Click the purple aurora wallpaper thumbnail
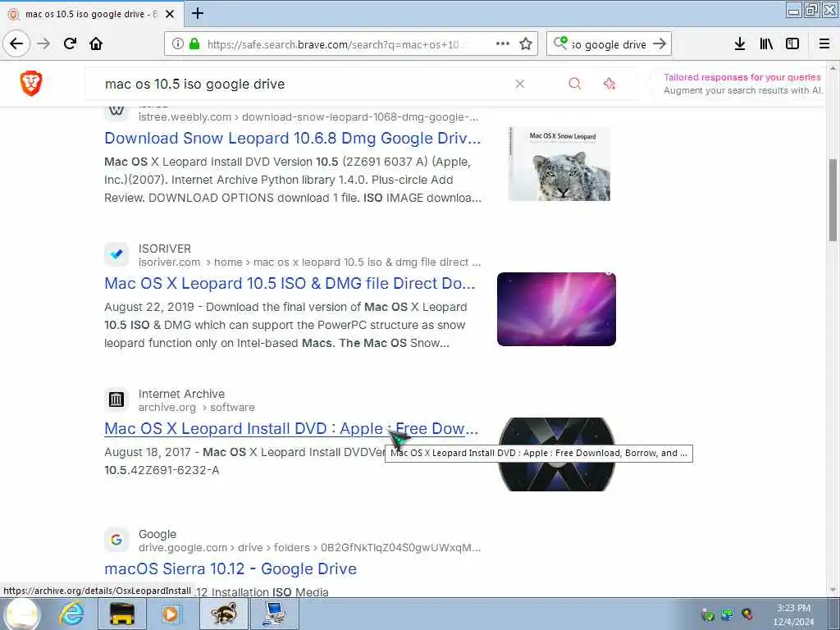This screenshot has width=840, height=630. pos(556,309)
